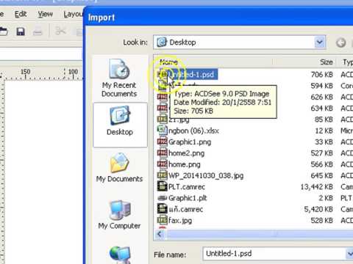Click the horizontal scrollbar thumb in the file list
This screenshot has width=353, height=264.
pos(259,234)
